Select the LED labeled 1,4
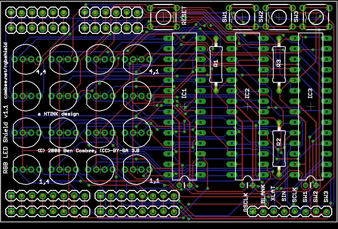Screen dimensions: 338x229 coord(26,169)
